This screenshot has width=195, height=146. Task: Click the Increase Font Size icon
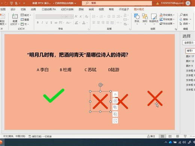76,16
